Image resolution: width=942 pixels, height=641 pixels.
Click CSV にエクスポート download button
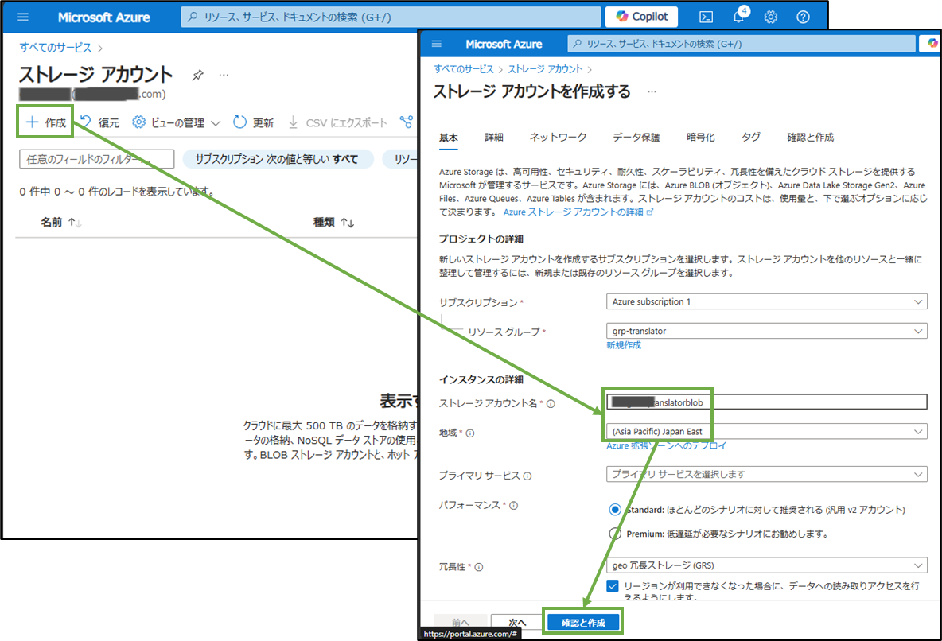[337, 122]
